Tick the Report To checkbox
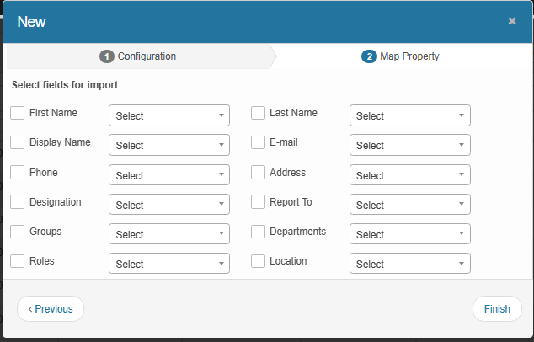This screenshot has height=342, width=534. point(259,202)
